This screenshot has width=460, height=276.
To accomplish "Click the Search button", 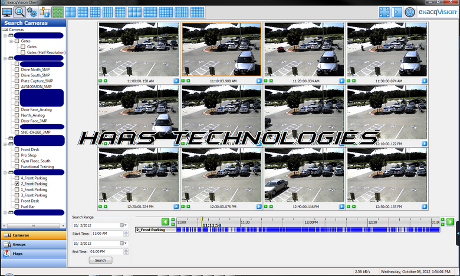I will coord(100,260).
